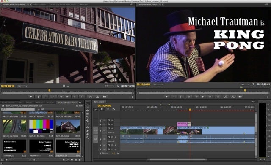Click Overwrite button in Source monitor

97,97
